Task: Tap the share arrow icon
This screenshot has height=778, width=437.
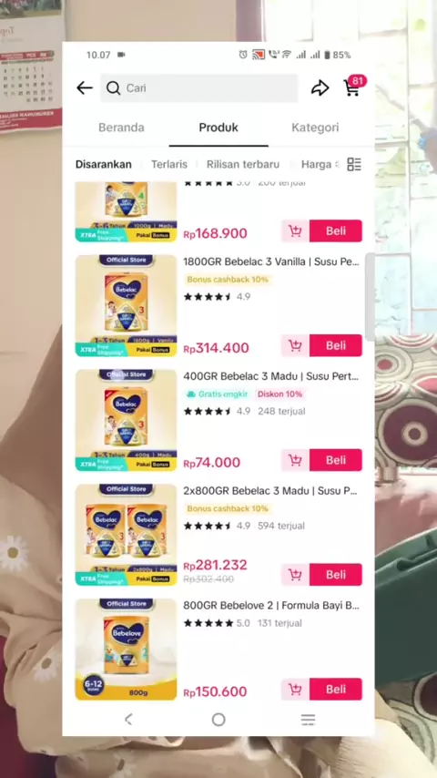Action: (320, 87)
